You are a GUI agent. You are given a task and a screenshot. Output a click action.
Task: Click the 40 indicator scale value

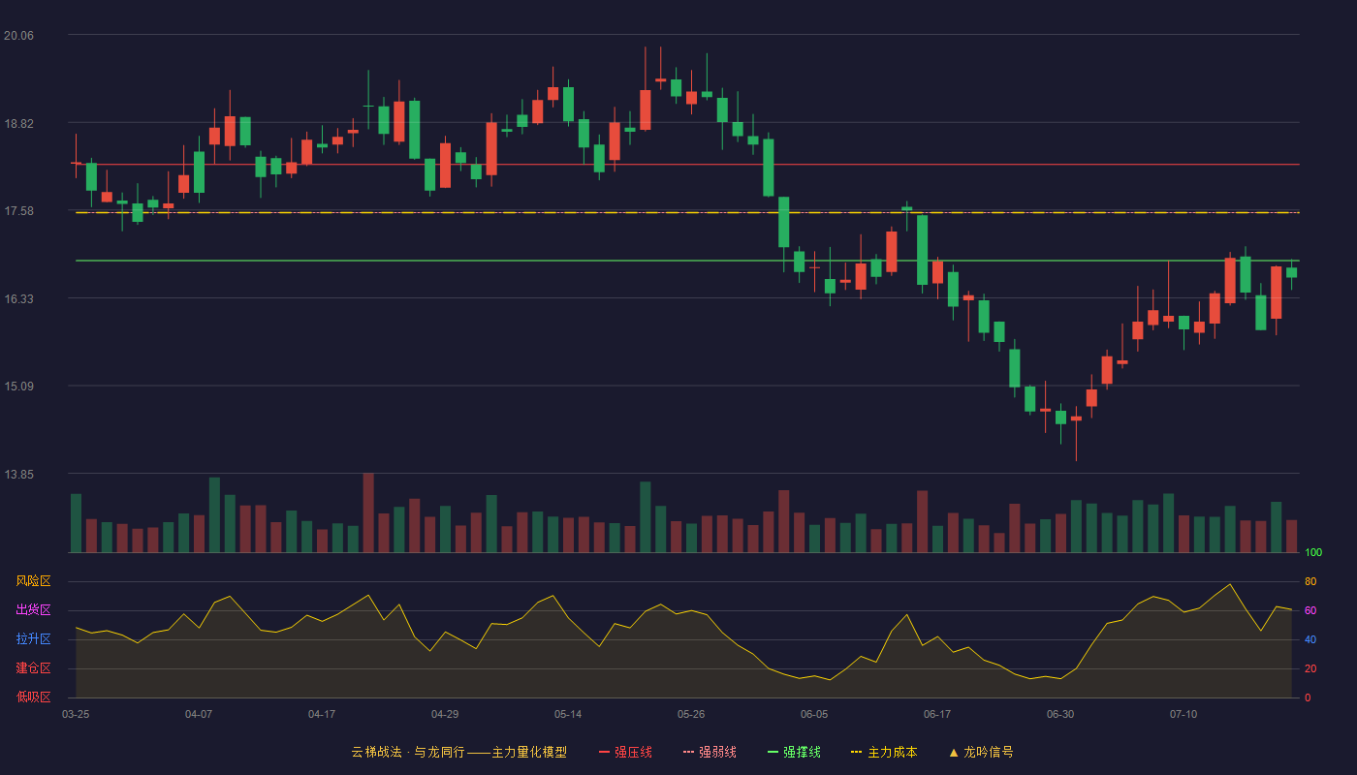tap(1310, 639)
